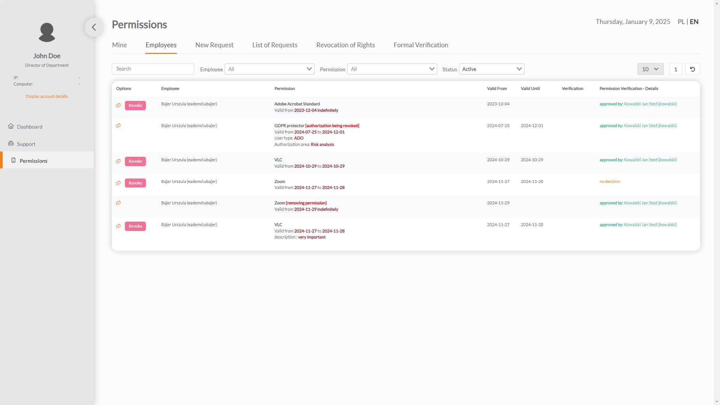The height and width of the screenshot is (405, 720).
Task: Open the Permission filter dropdown
Action: pyautogui.click(x=392, y=69)
